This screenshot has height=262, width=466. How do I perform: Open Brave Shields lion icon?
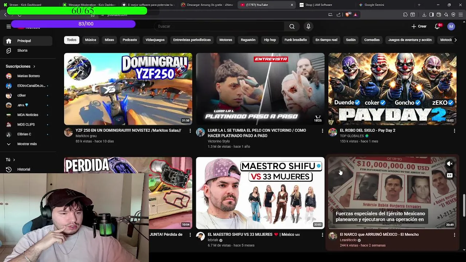347,15
